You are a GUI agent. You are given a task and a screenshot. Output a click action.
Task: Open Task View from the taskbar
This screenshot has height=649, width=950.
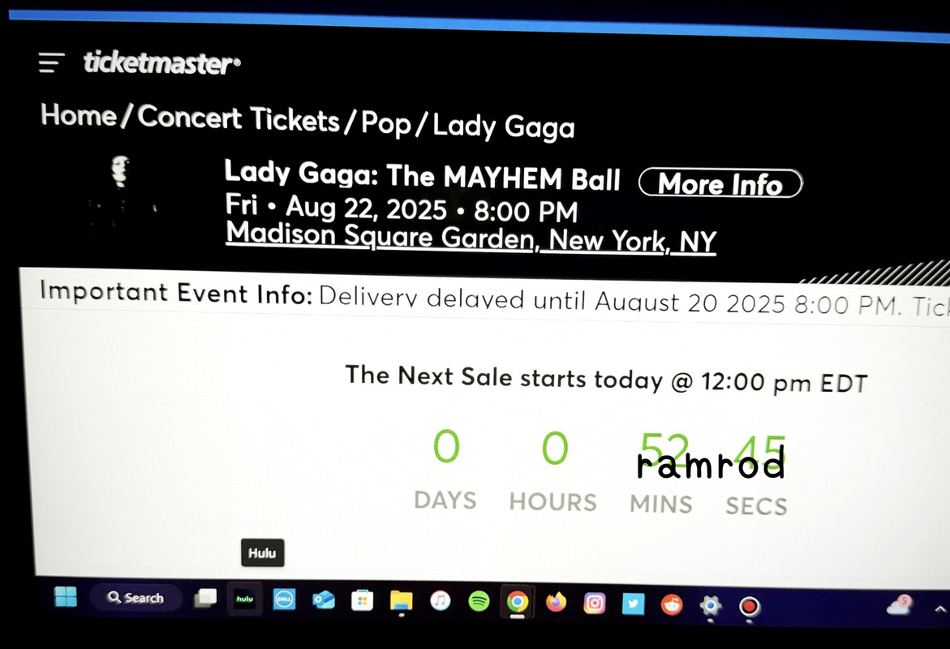(205, 598)
